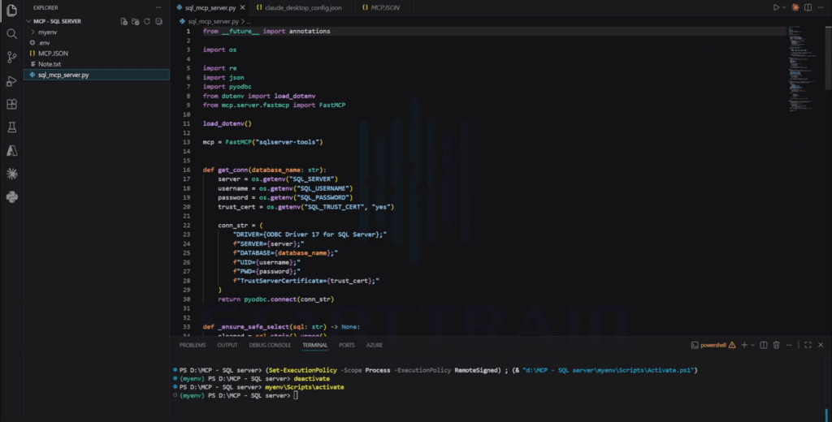Click the editor vertical scrollbar thumb
Screen dimensions: 832x422
click(x=828, y=58)
